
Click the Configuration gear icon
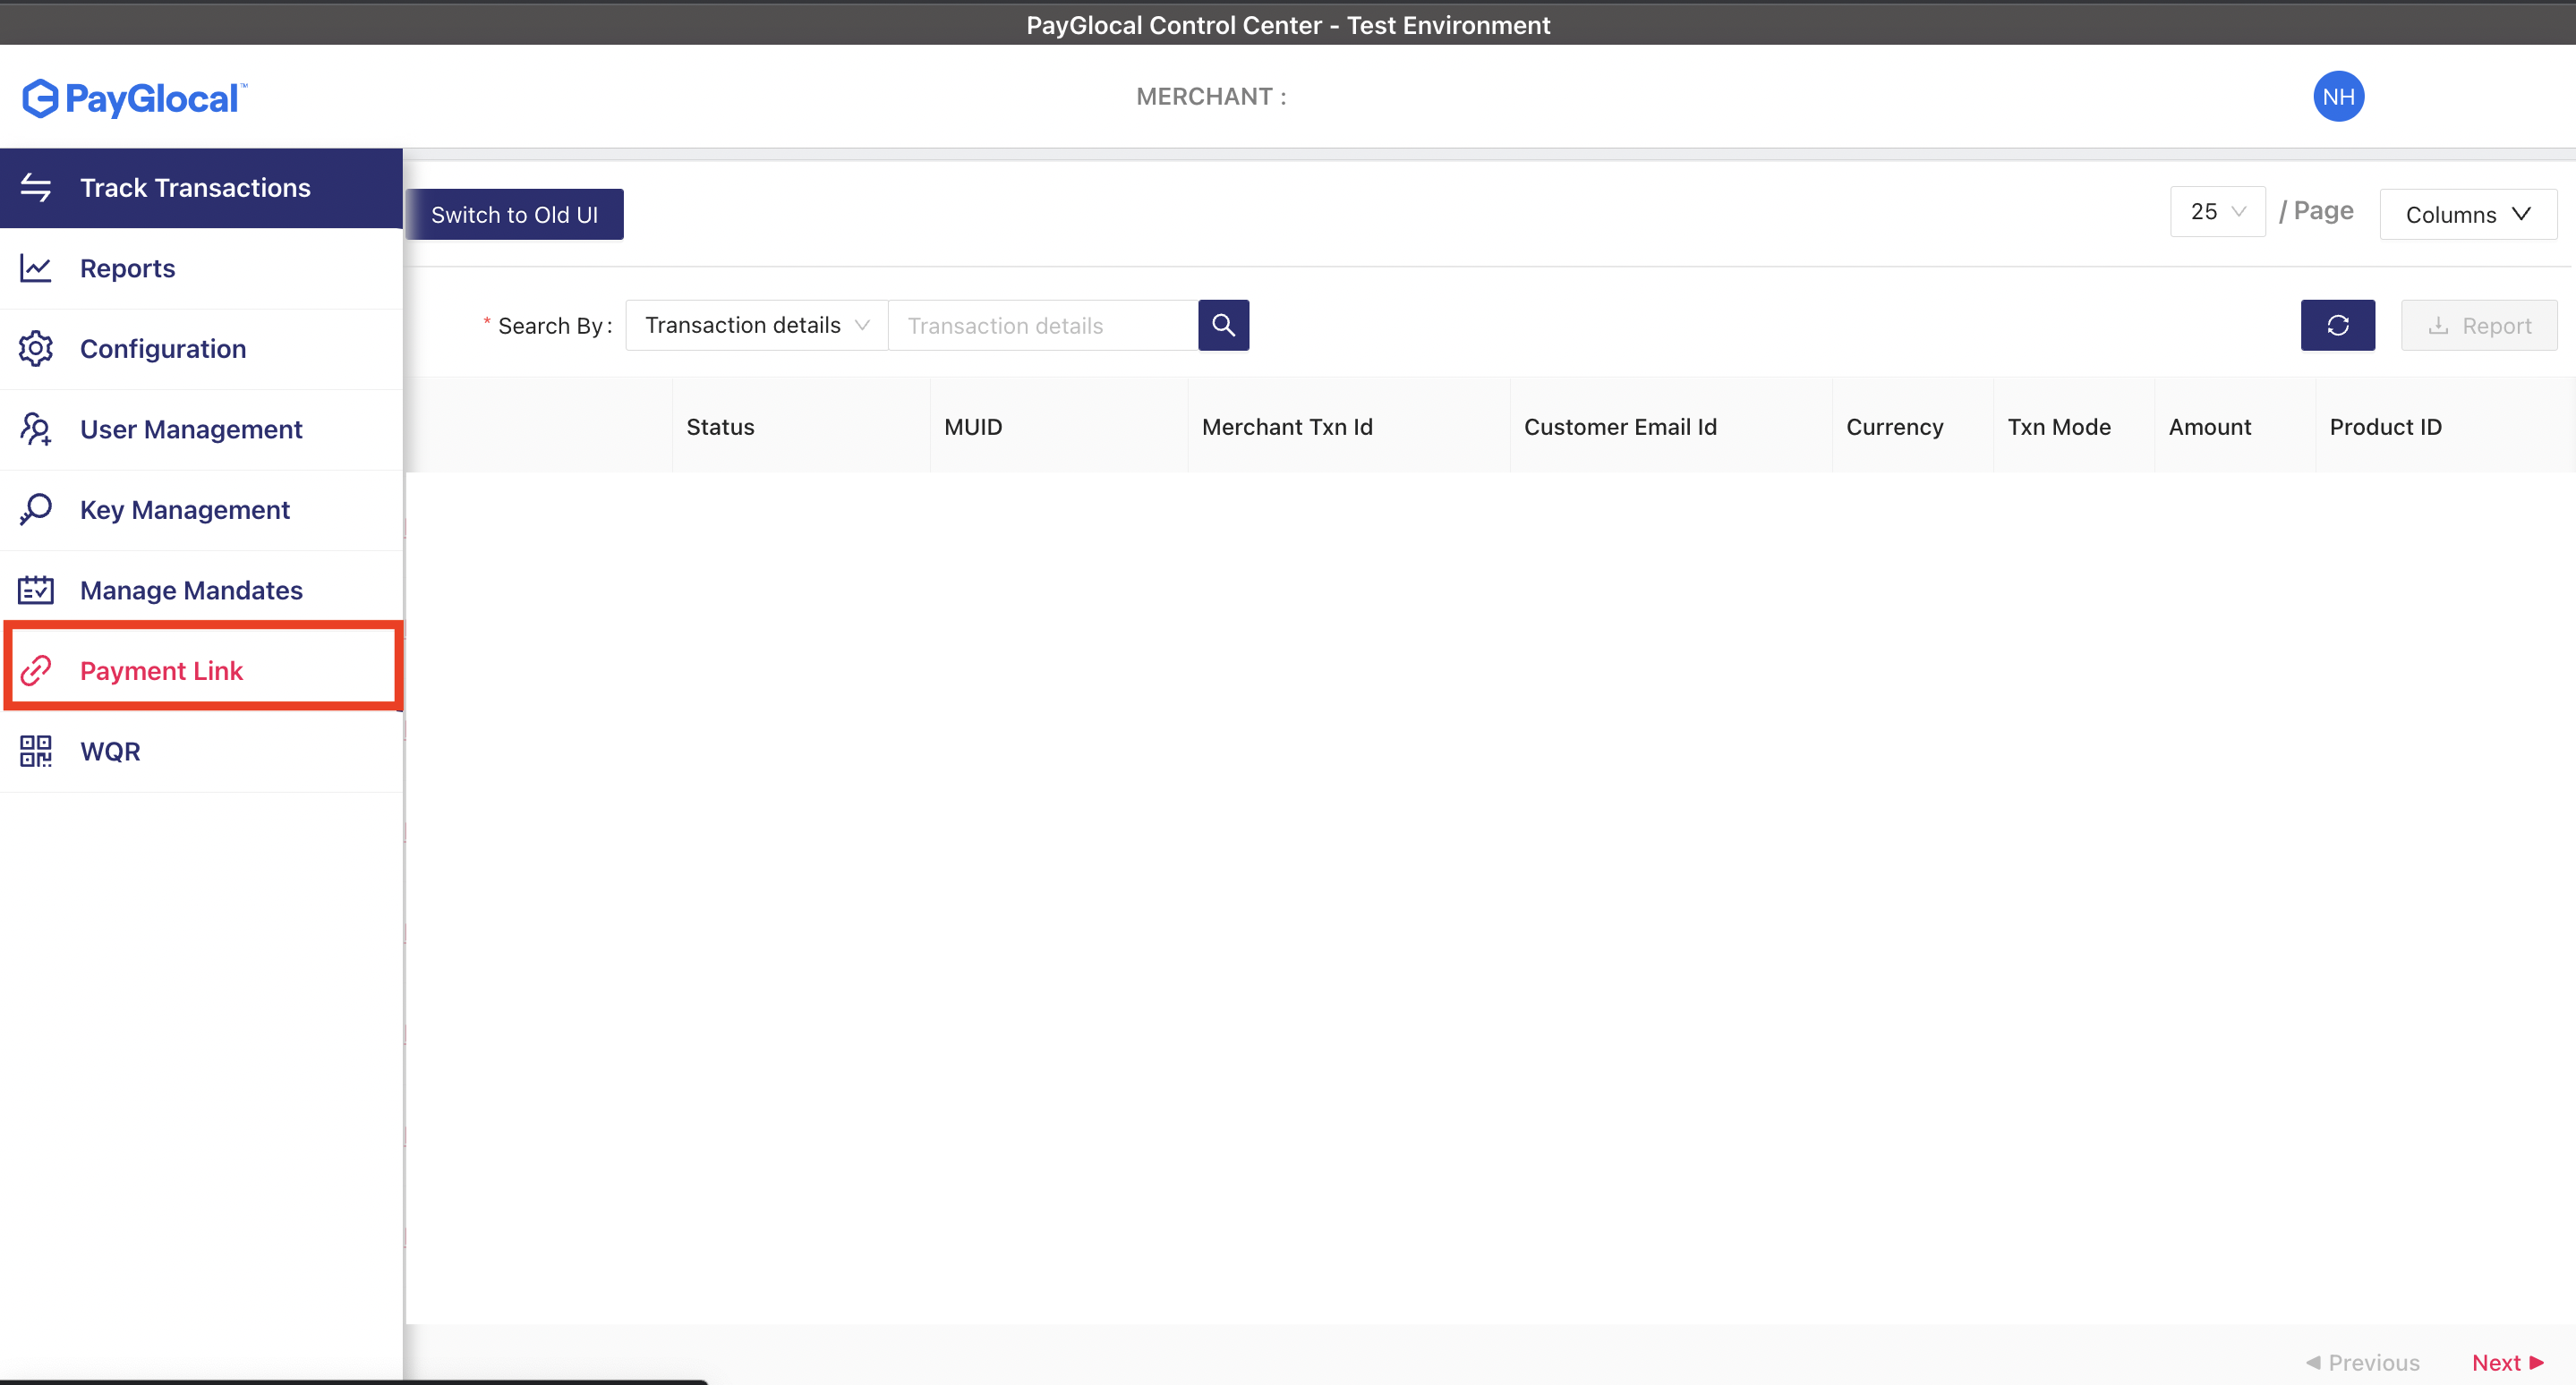36,349
